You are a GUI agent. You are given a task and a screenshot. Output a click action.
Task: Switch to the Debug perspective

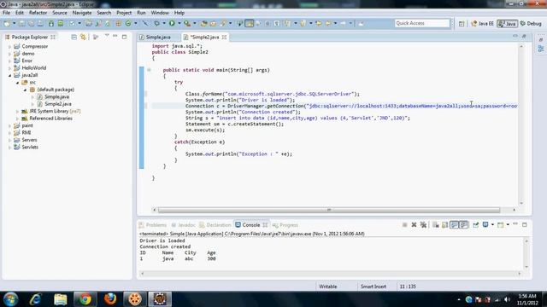click(531, 24)
